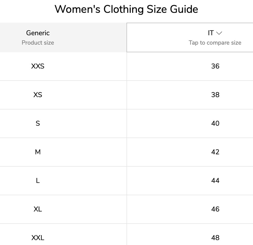The width and height of the screenshot is (253, 245).
Task: Pick the L generic size cell
Action: pos(38,181)
